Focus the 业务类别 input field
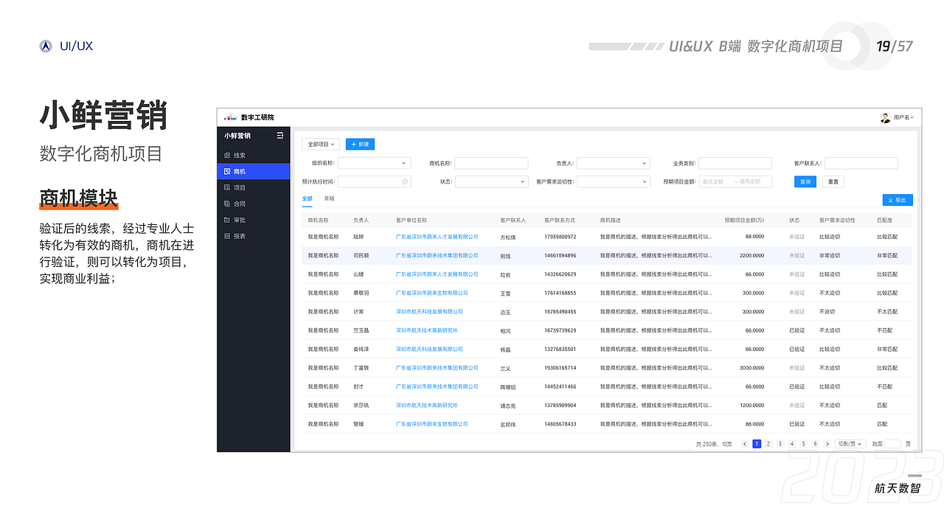Screen dimensions: 944x531 point(735,164)
